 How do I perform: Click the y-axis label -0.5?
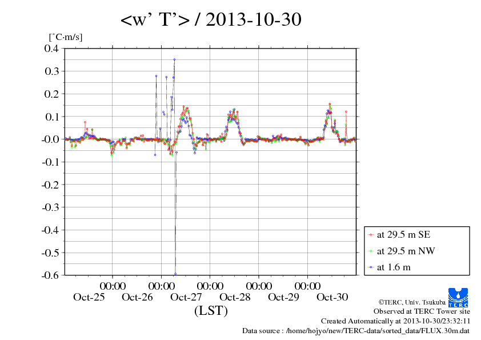[x=50, y=253]
